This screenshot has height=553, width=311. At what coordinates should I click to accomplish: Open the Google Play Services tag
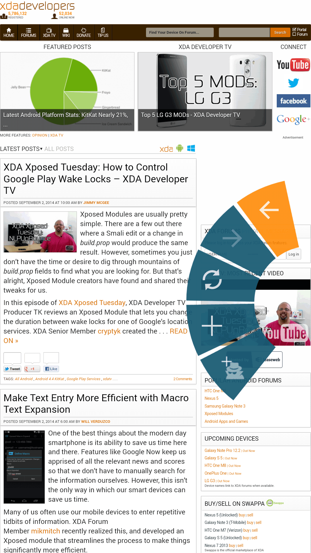[x=84, y=379]
